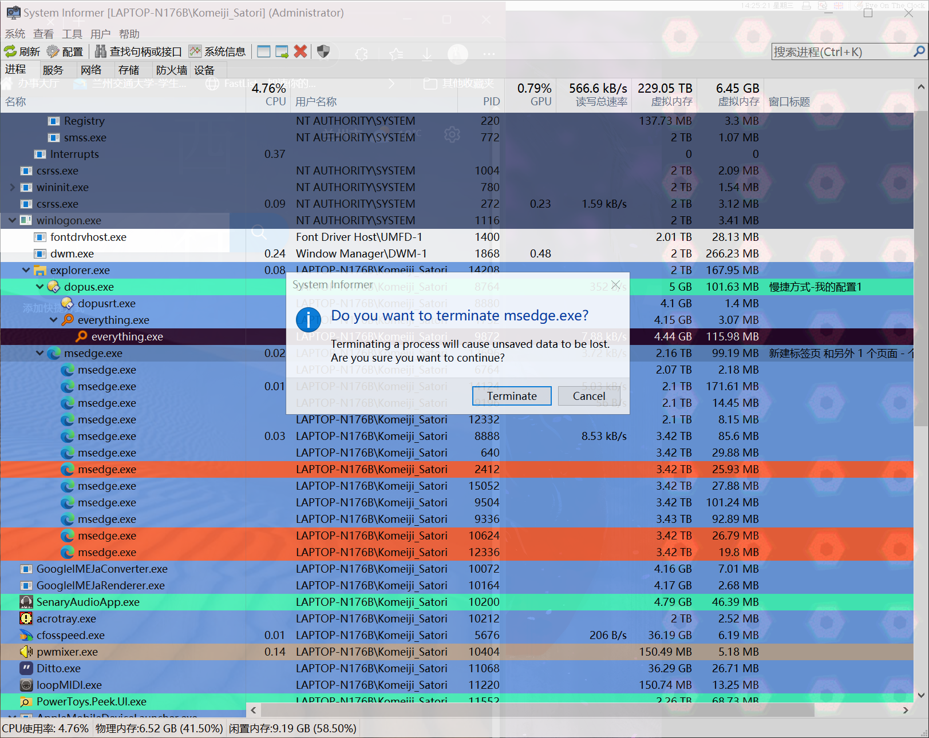Select the pwmixer.exe speaker icon
This screenshot has width=929, height=738.
pos(26,652)
